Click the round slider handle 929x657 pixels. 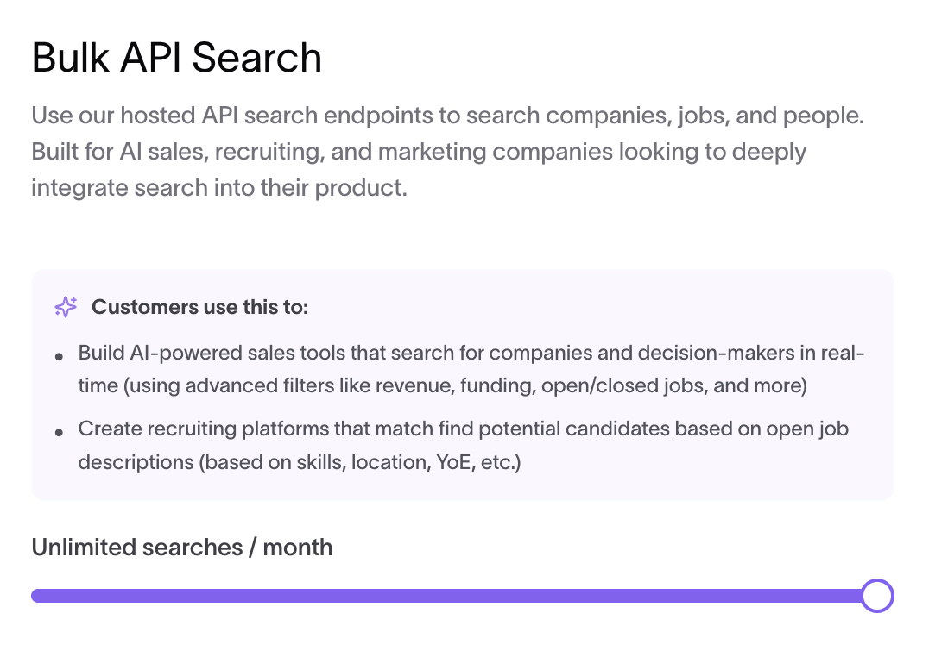tap(877, 596)
